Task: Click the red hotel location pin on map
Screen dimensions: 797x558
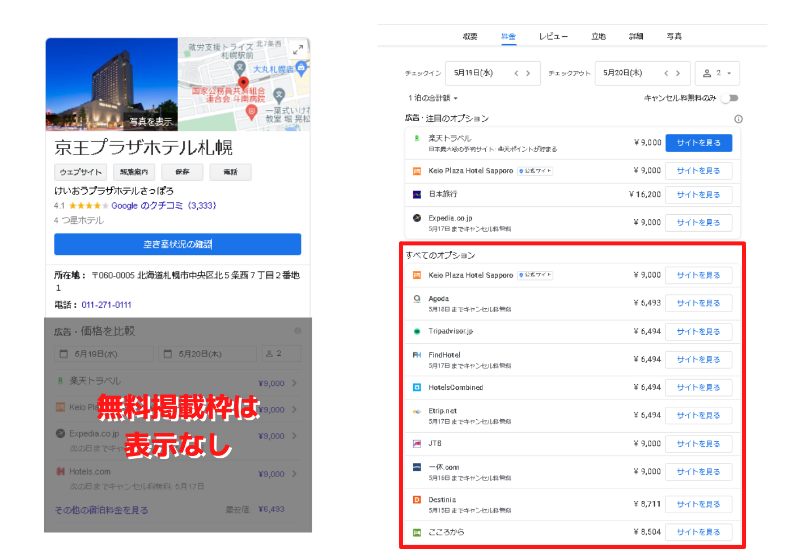Action: point(243,84)
